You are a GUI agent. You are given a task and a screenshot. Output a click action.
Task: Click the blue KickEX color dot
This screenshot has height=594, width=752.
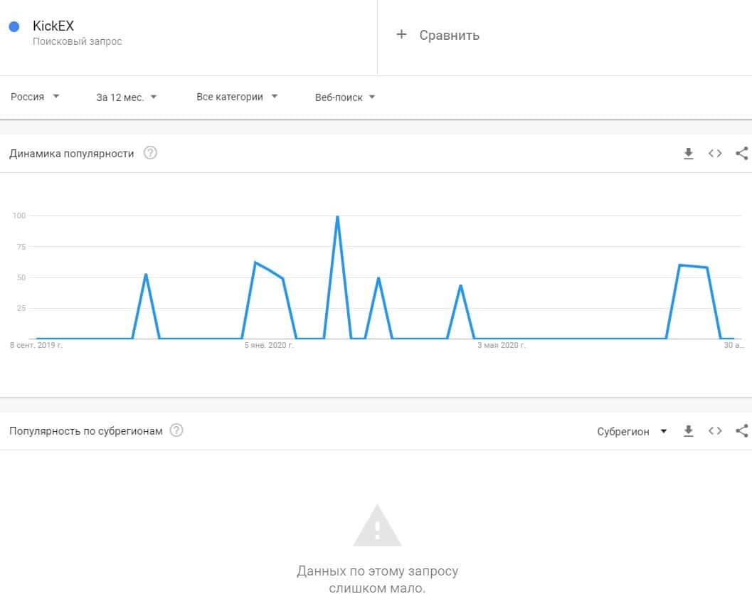(x=14, y=27)
